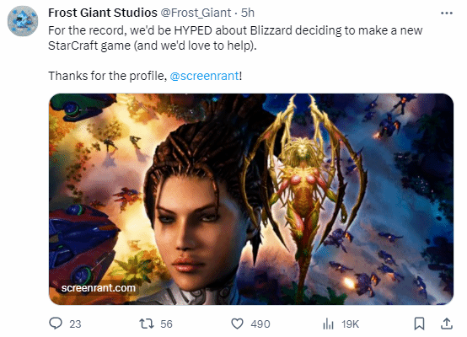Click the 490 likes count
This screenshot has height=337, width=467.
click(260, 324)
